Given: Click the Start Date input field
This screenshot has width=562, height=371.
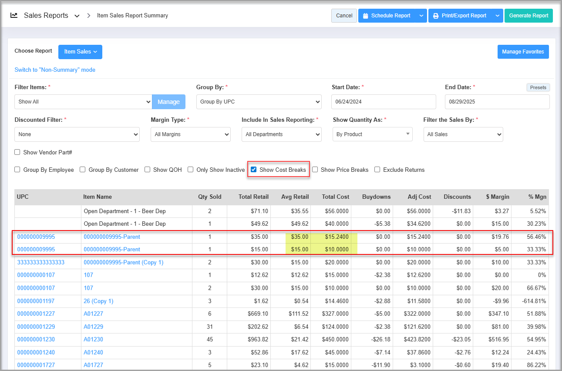Looking at the screenshot, I should [x=384, y=102].
